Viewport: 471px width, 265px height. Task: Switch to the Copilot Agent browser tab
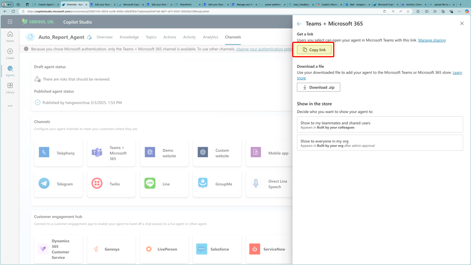(47, 4)
